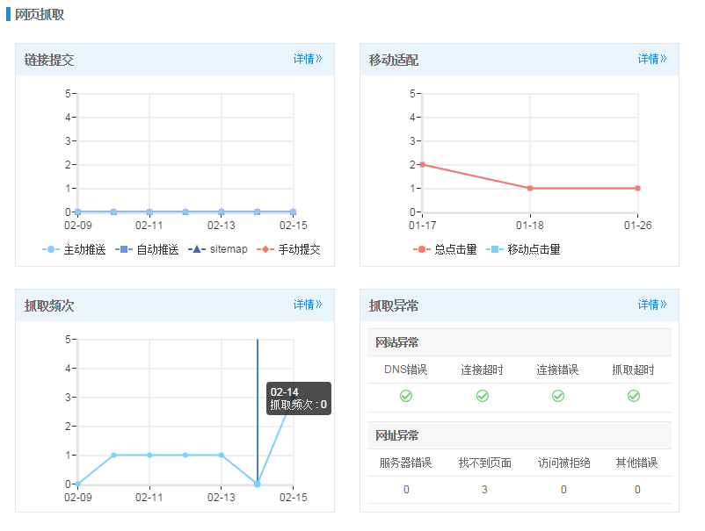Open 详情 link in 抓取频次 panel
This screenshot has height=531, width=705.
[308, 305]
